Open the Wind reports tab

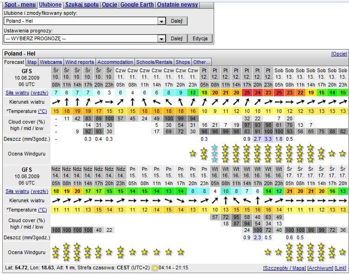[80, 62]
